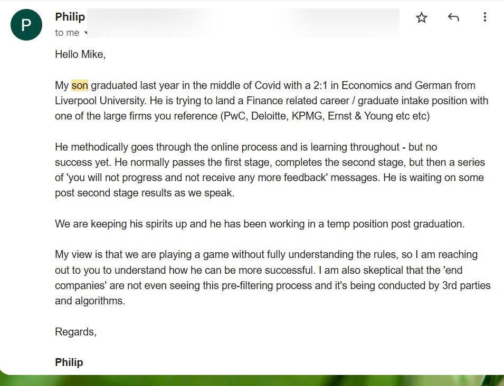Click the bold 'Philip' signature

coord(69,362)
